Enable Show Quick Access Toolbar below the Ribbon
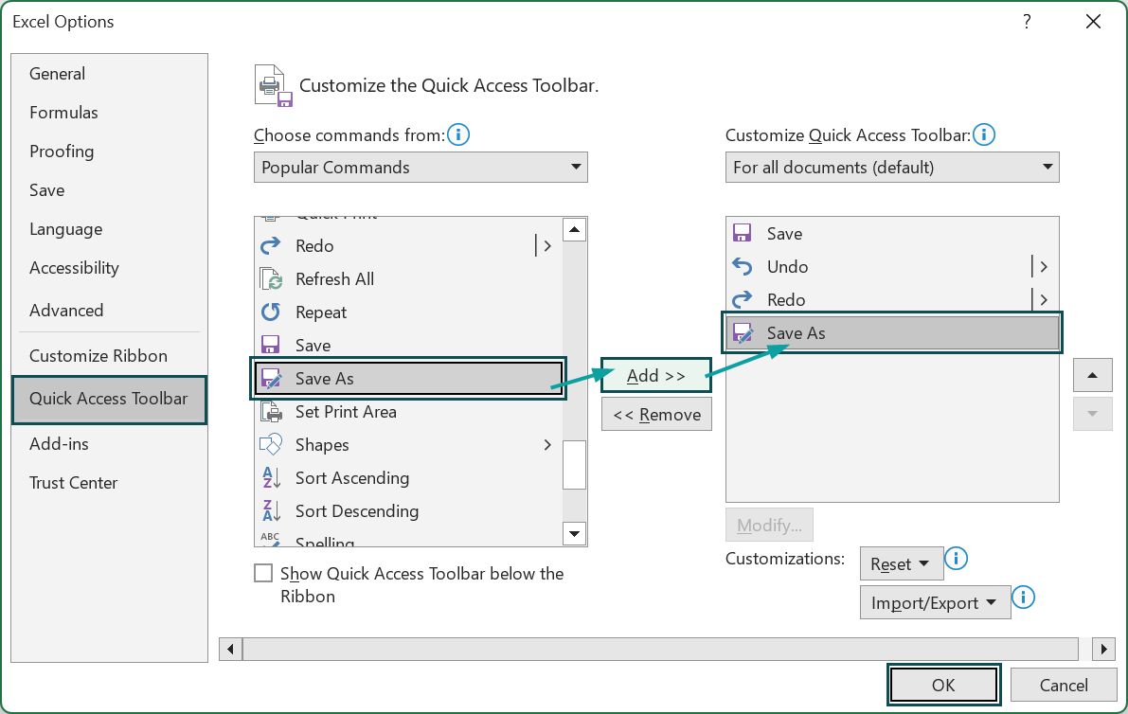The image size is (1128, 714). [264, 573]
